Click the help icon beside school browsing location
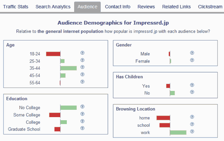Screen dimensions: 224x141 [x=192, y=124]
